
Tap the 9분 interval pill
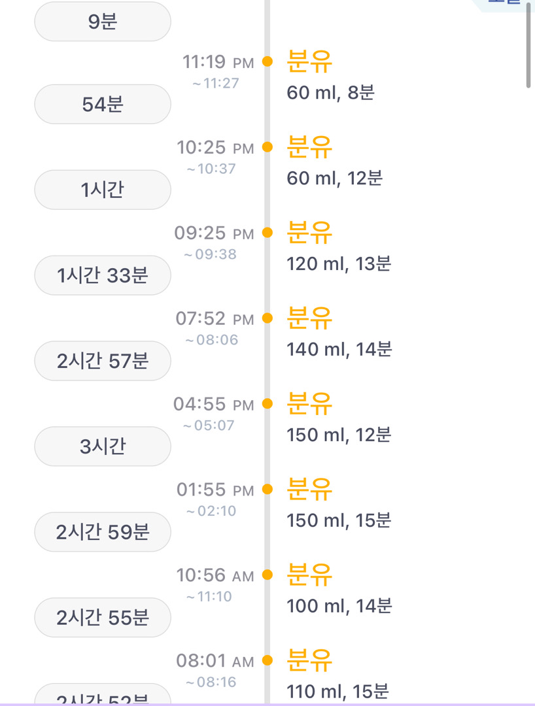coord(103,22)
